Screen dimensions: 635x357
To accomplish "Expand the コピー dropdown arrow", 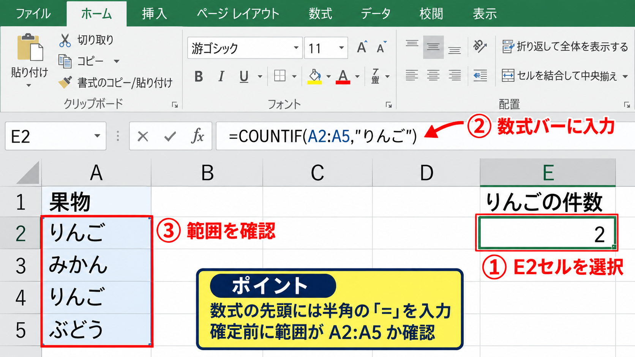I will (117, 61).
